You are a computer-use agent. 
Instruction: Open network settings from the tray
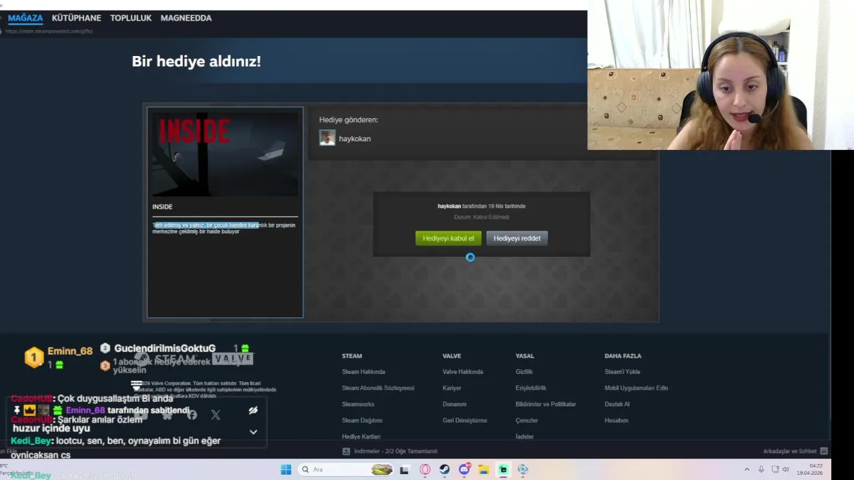[775, 469]
